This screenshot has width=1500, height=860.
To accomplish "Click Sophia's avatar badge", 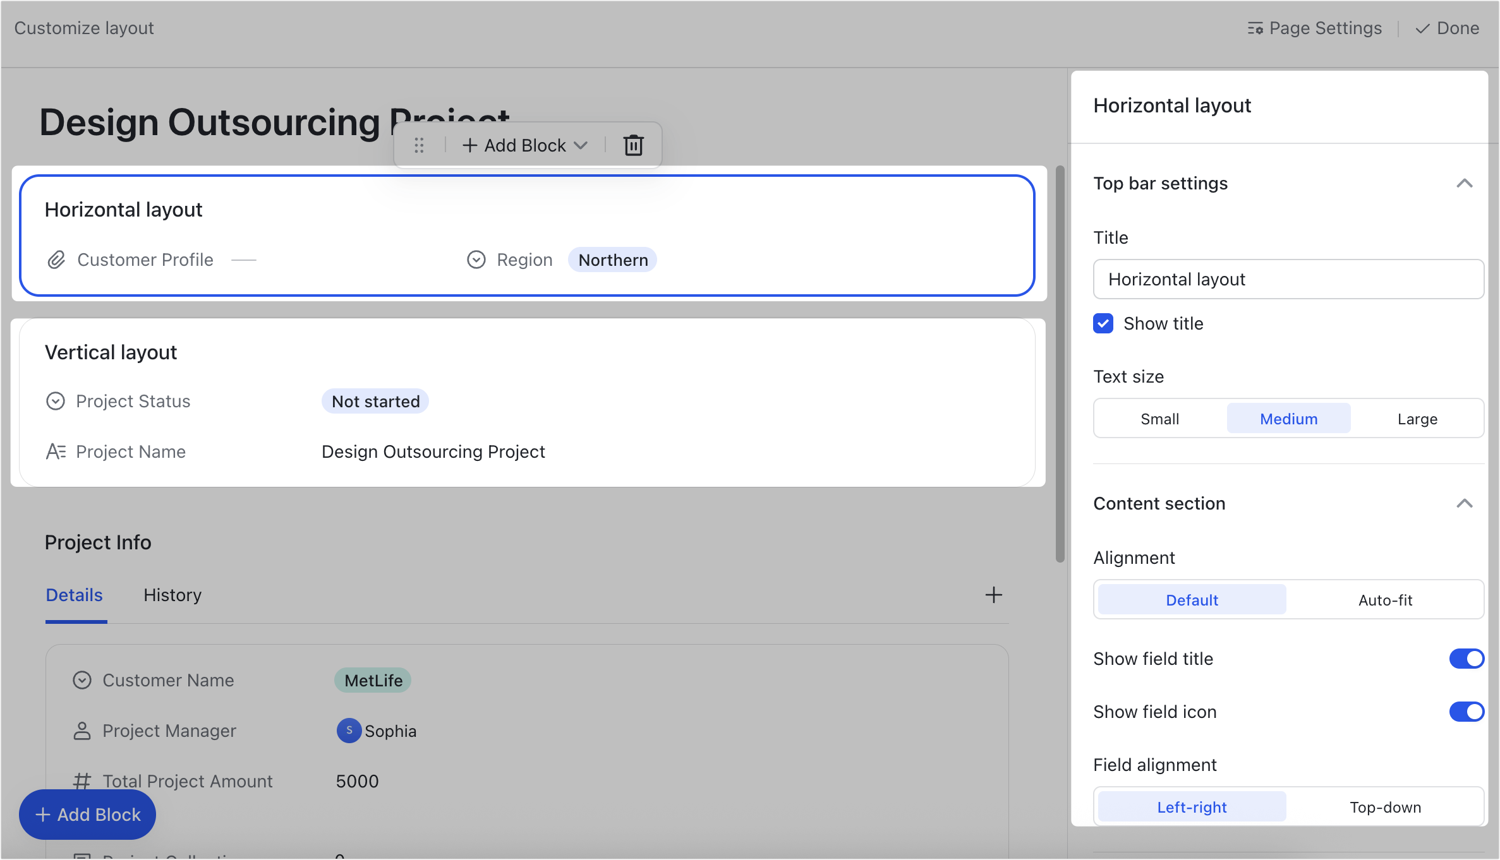I will [x=349, y=731].
